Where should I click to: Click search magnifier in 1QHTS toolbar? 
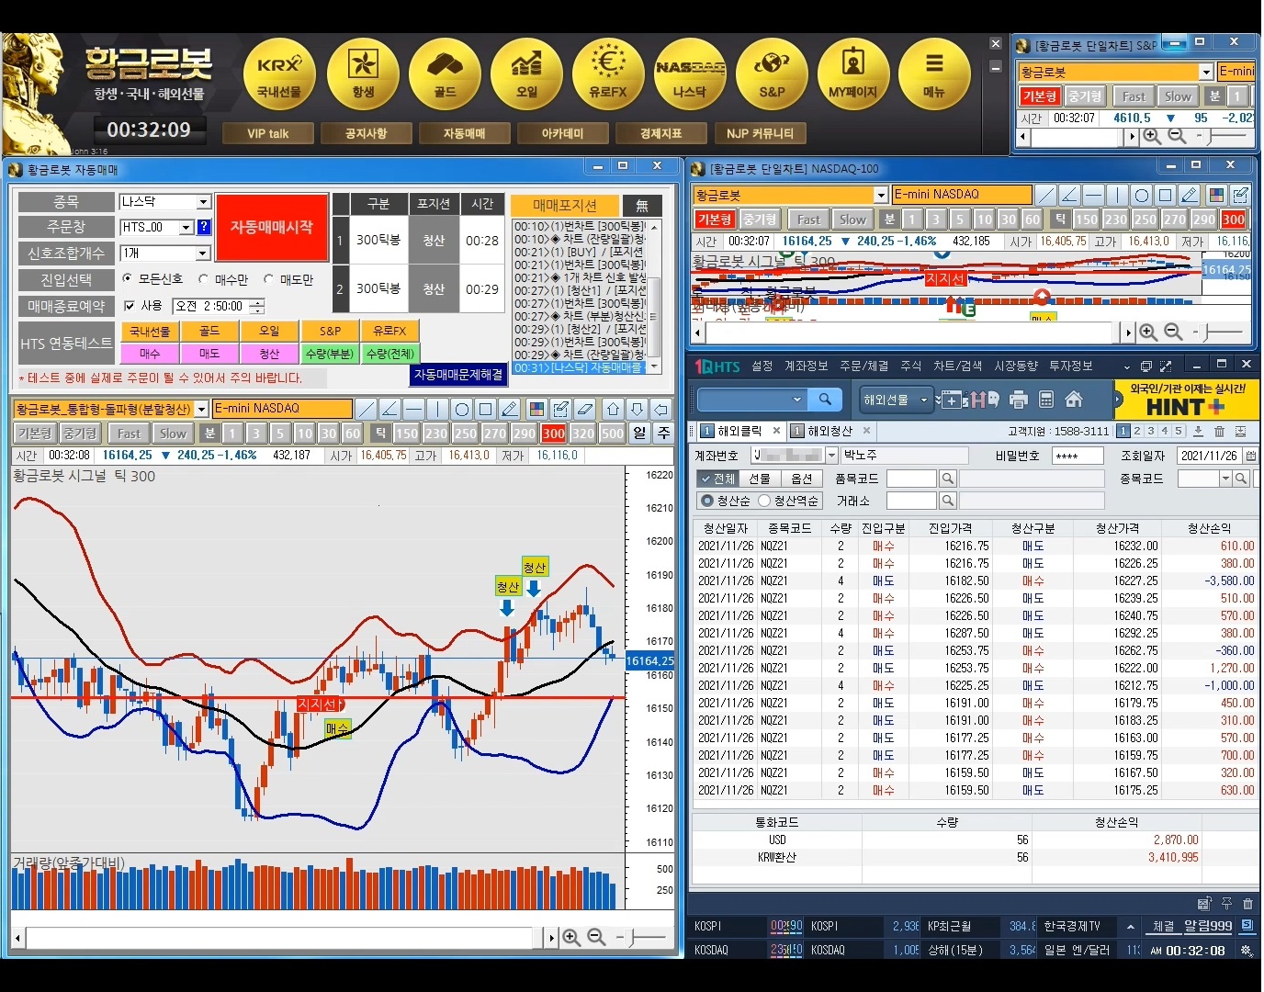[825, 400]
